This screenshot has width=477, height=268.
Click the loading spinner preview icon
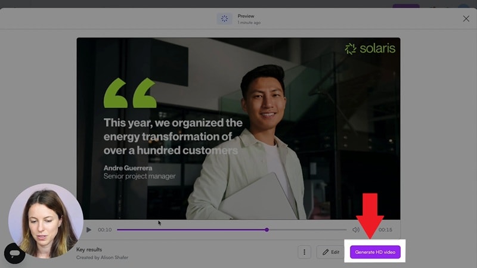pos(225,19)
